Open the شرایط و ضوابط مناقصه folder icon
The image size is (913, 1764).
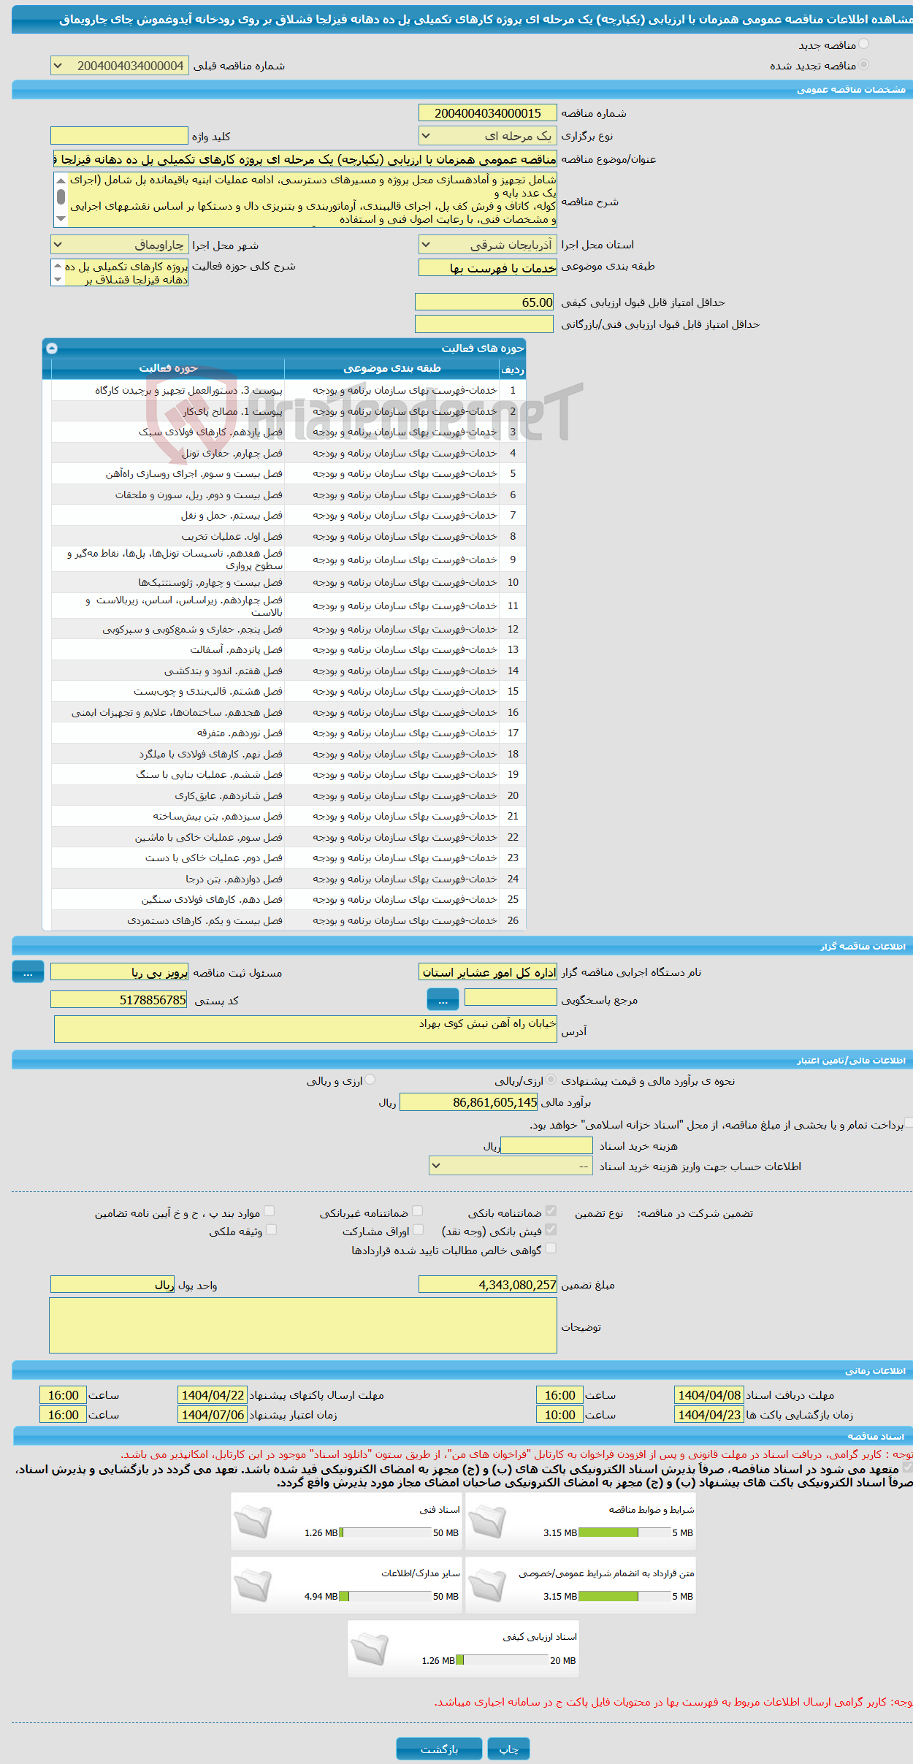coord(487,1521)
